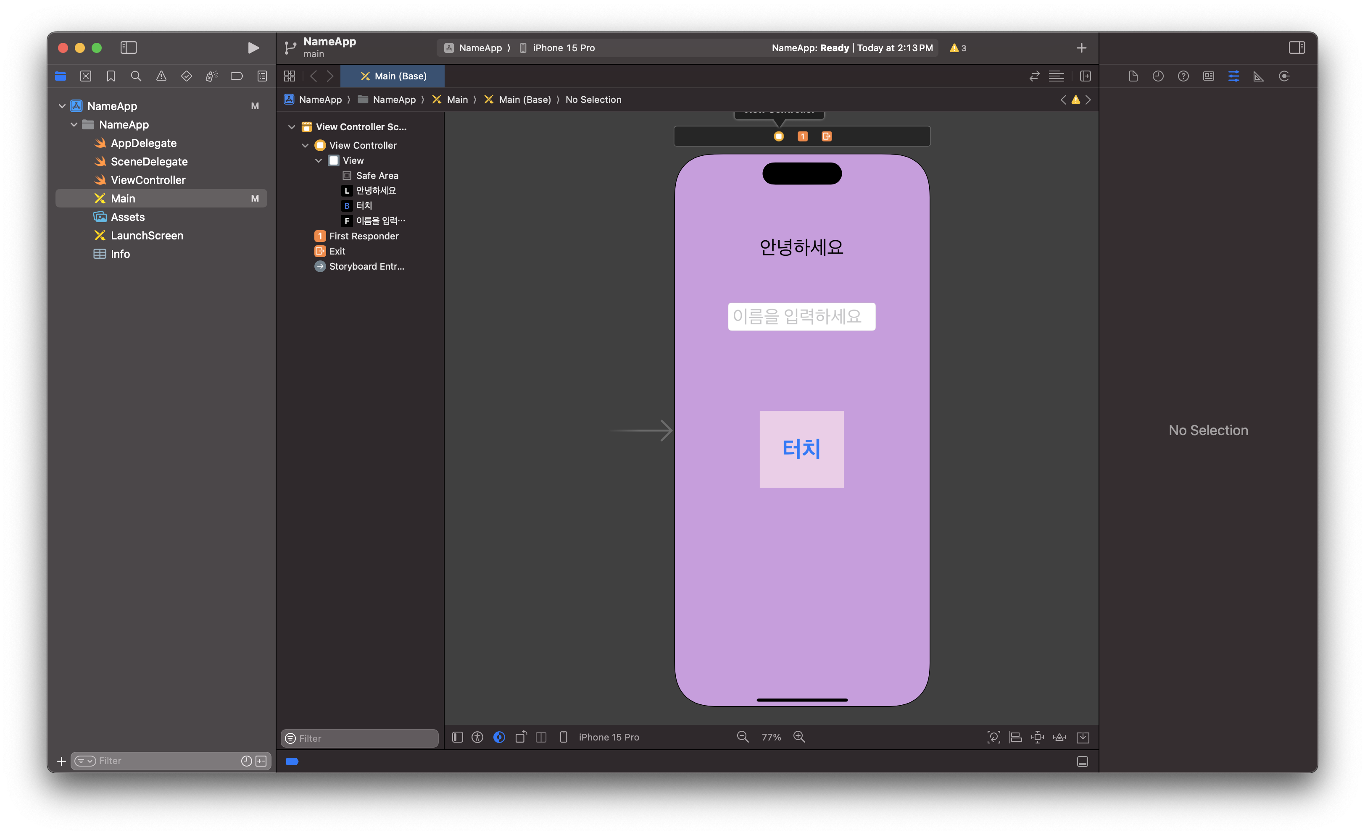Viewport: 1365px width, 835px height.
Task: Collapse View Controller Scene disclosure
Action: click(x=291, y=127)
